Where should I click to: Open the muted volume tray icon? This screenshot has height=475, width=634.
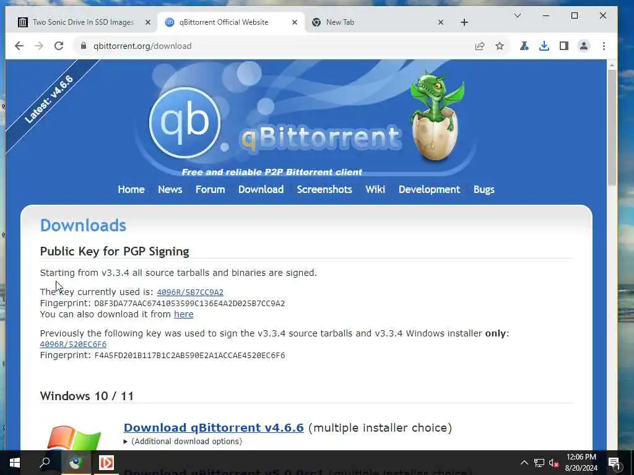pyautogui.click(x=554, y=463)
